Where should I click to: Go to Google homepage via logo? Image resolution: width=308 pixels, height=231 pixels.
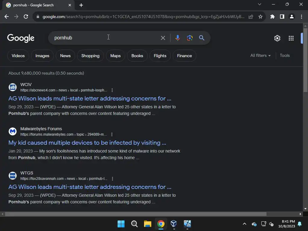tap(21, 38)
